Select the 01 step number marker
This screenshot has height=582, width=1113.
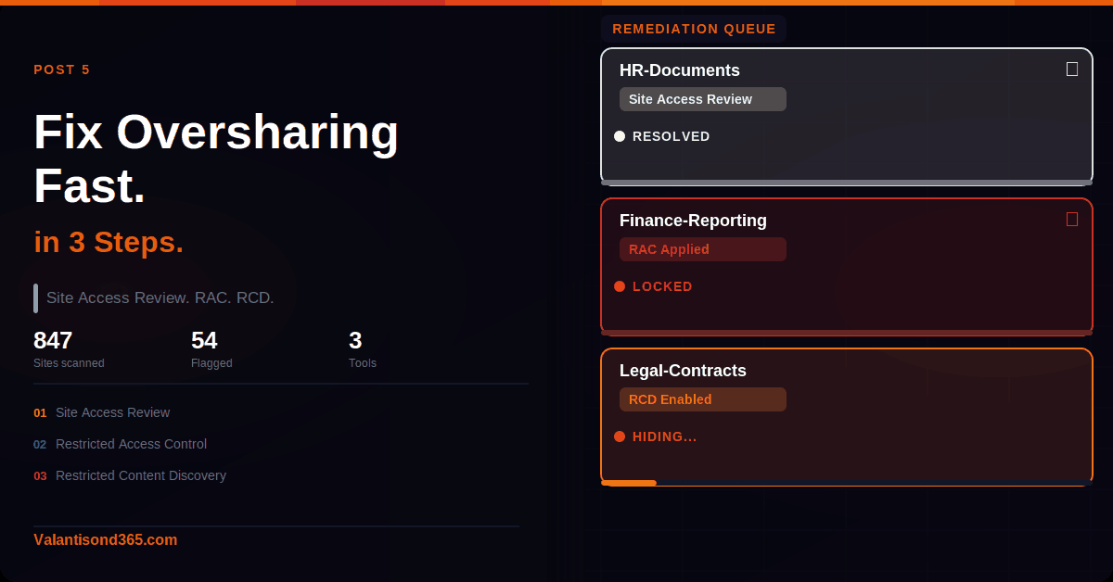40,413
